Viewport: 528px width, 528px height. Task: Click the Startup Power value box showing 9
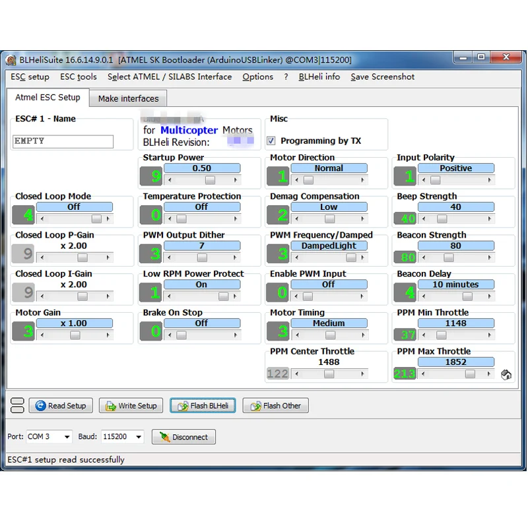[151, 176]
